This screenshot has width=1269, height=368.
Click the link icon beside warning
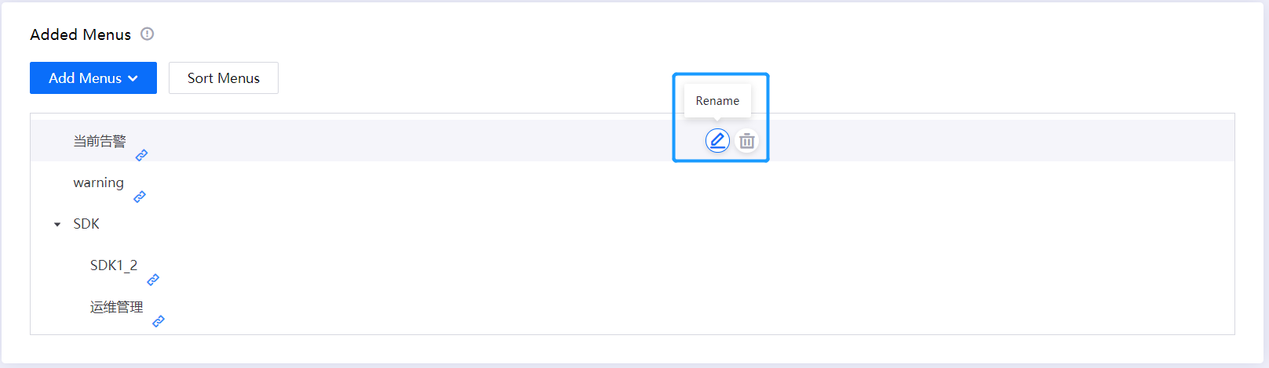point(140,197)
